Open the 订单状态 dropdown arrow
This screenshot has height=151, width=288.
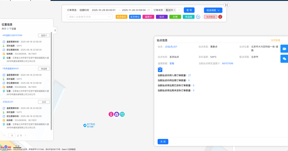(179, 10)
